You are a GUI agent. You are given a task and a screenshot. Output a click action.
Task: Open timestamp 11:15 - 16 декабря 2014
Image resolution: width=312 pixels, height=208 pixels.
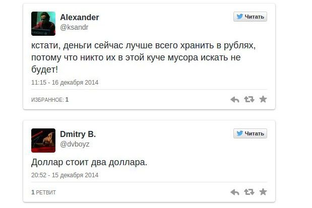click(x=65, y=82)
